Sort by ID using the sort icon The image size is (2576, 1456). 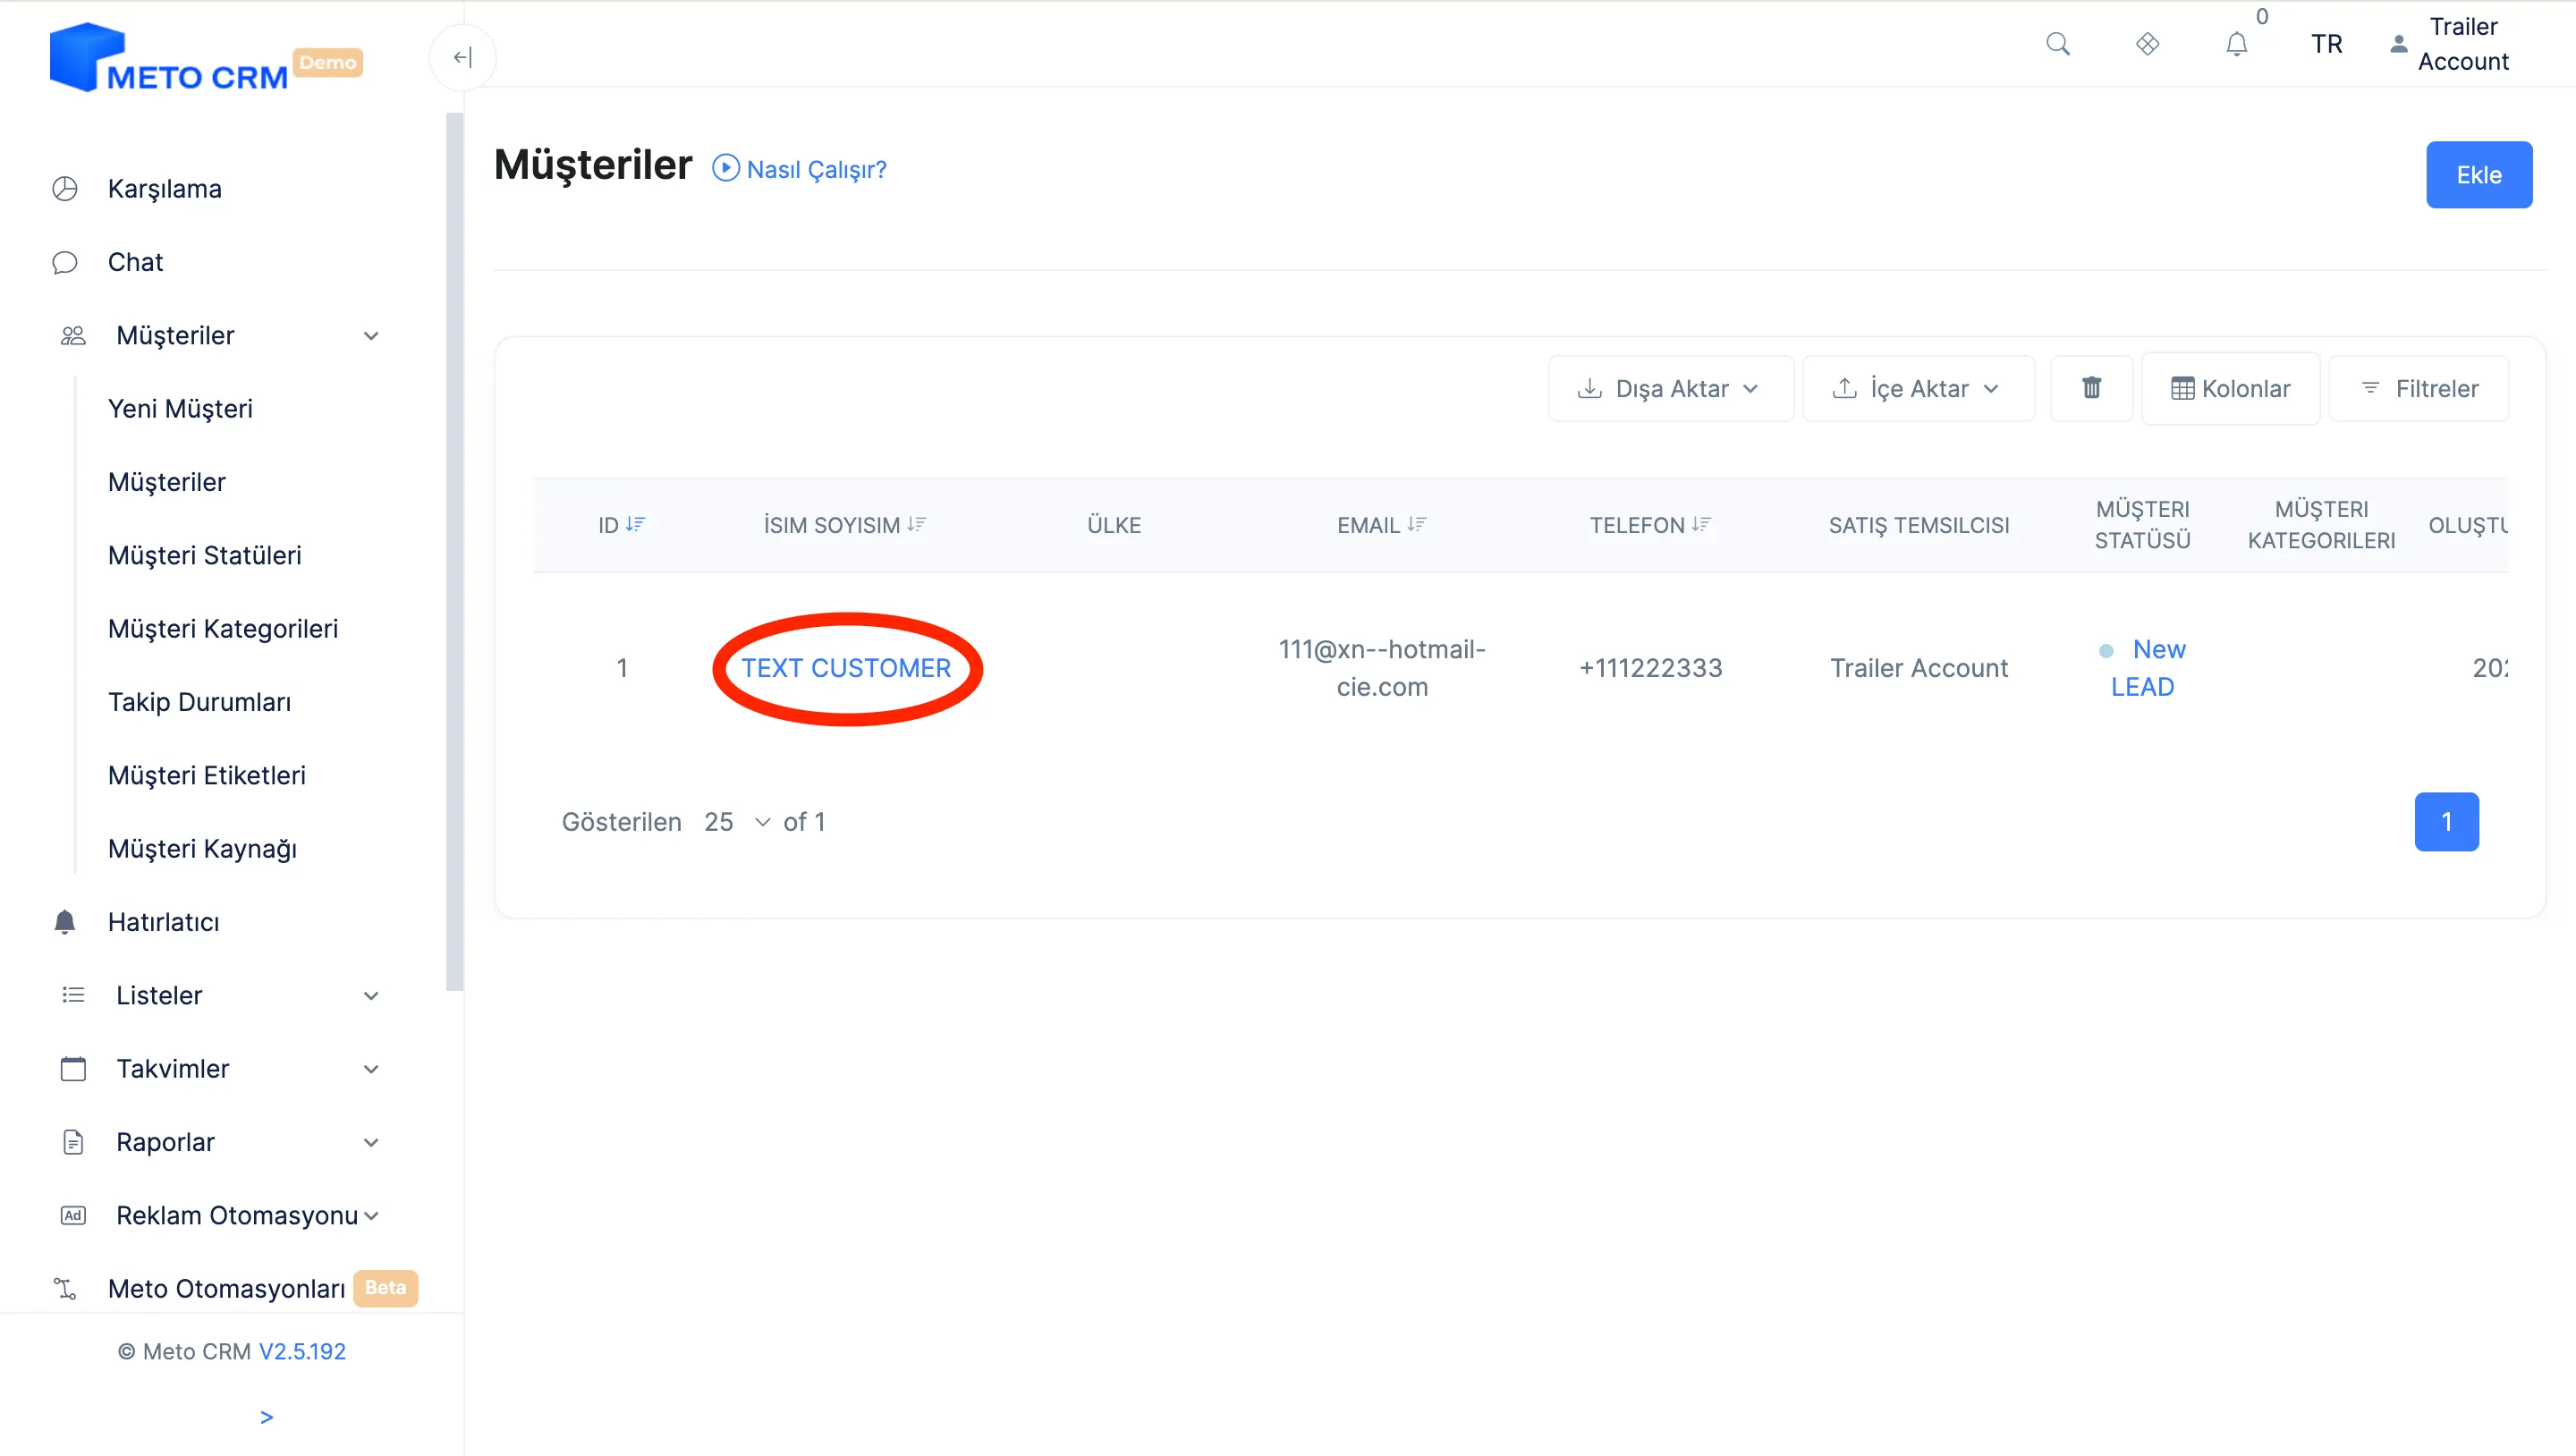click(636, 524)
